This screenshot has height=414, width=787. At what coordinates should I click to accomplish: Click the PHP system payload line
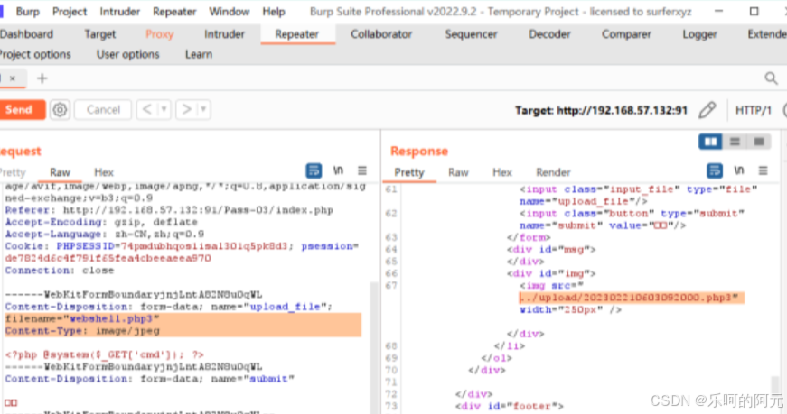(105, 354)
